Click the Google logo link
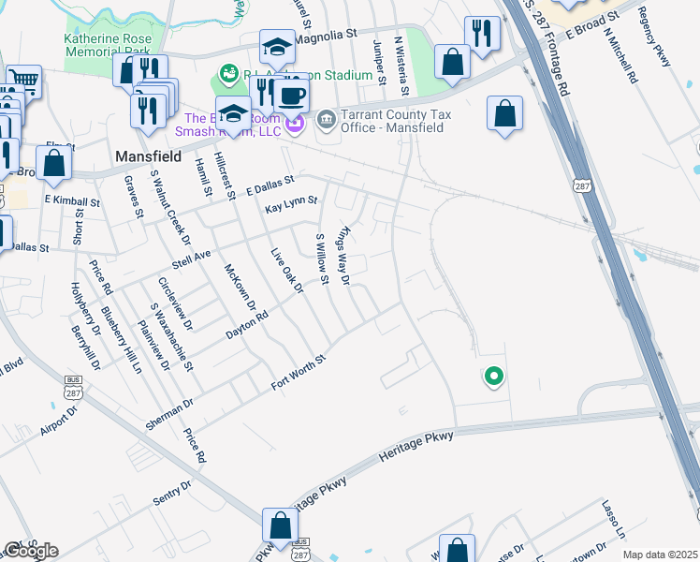The height and width of the screenshot is (562, 700). click(x=30, y=551)
